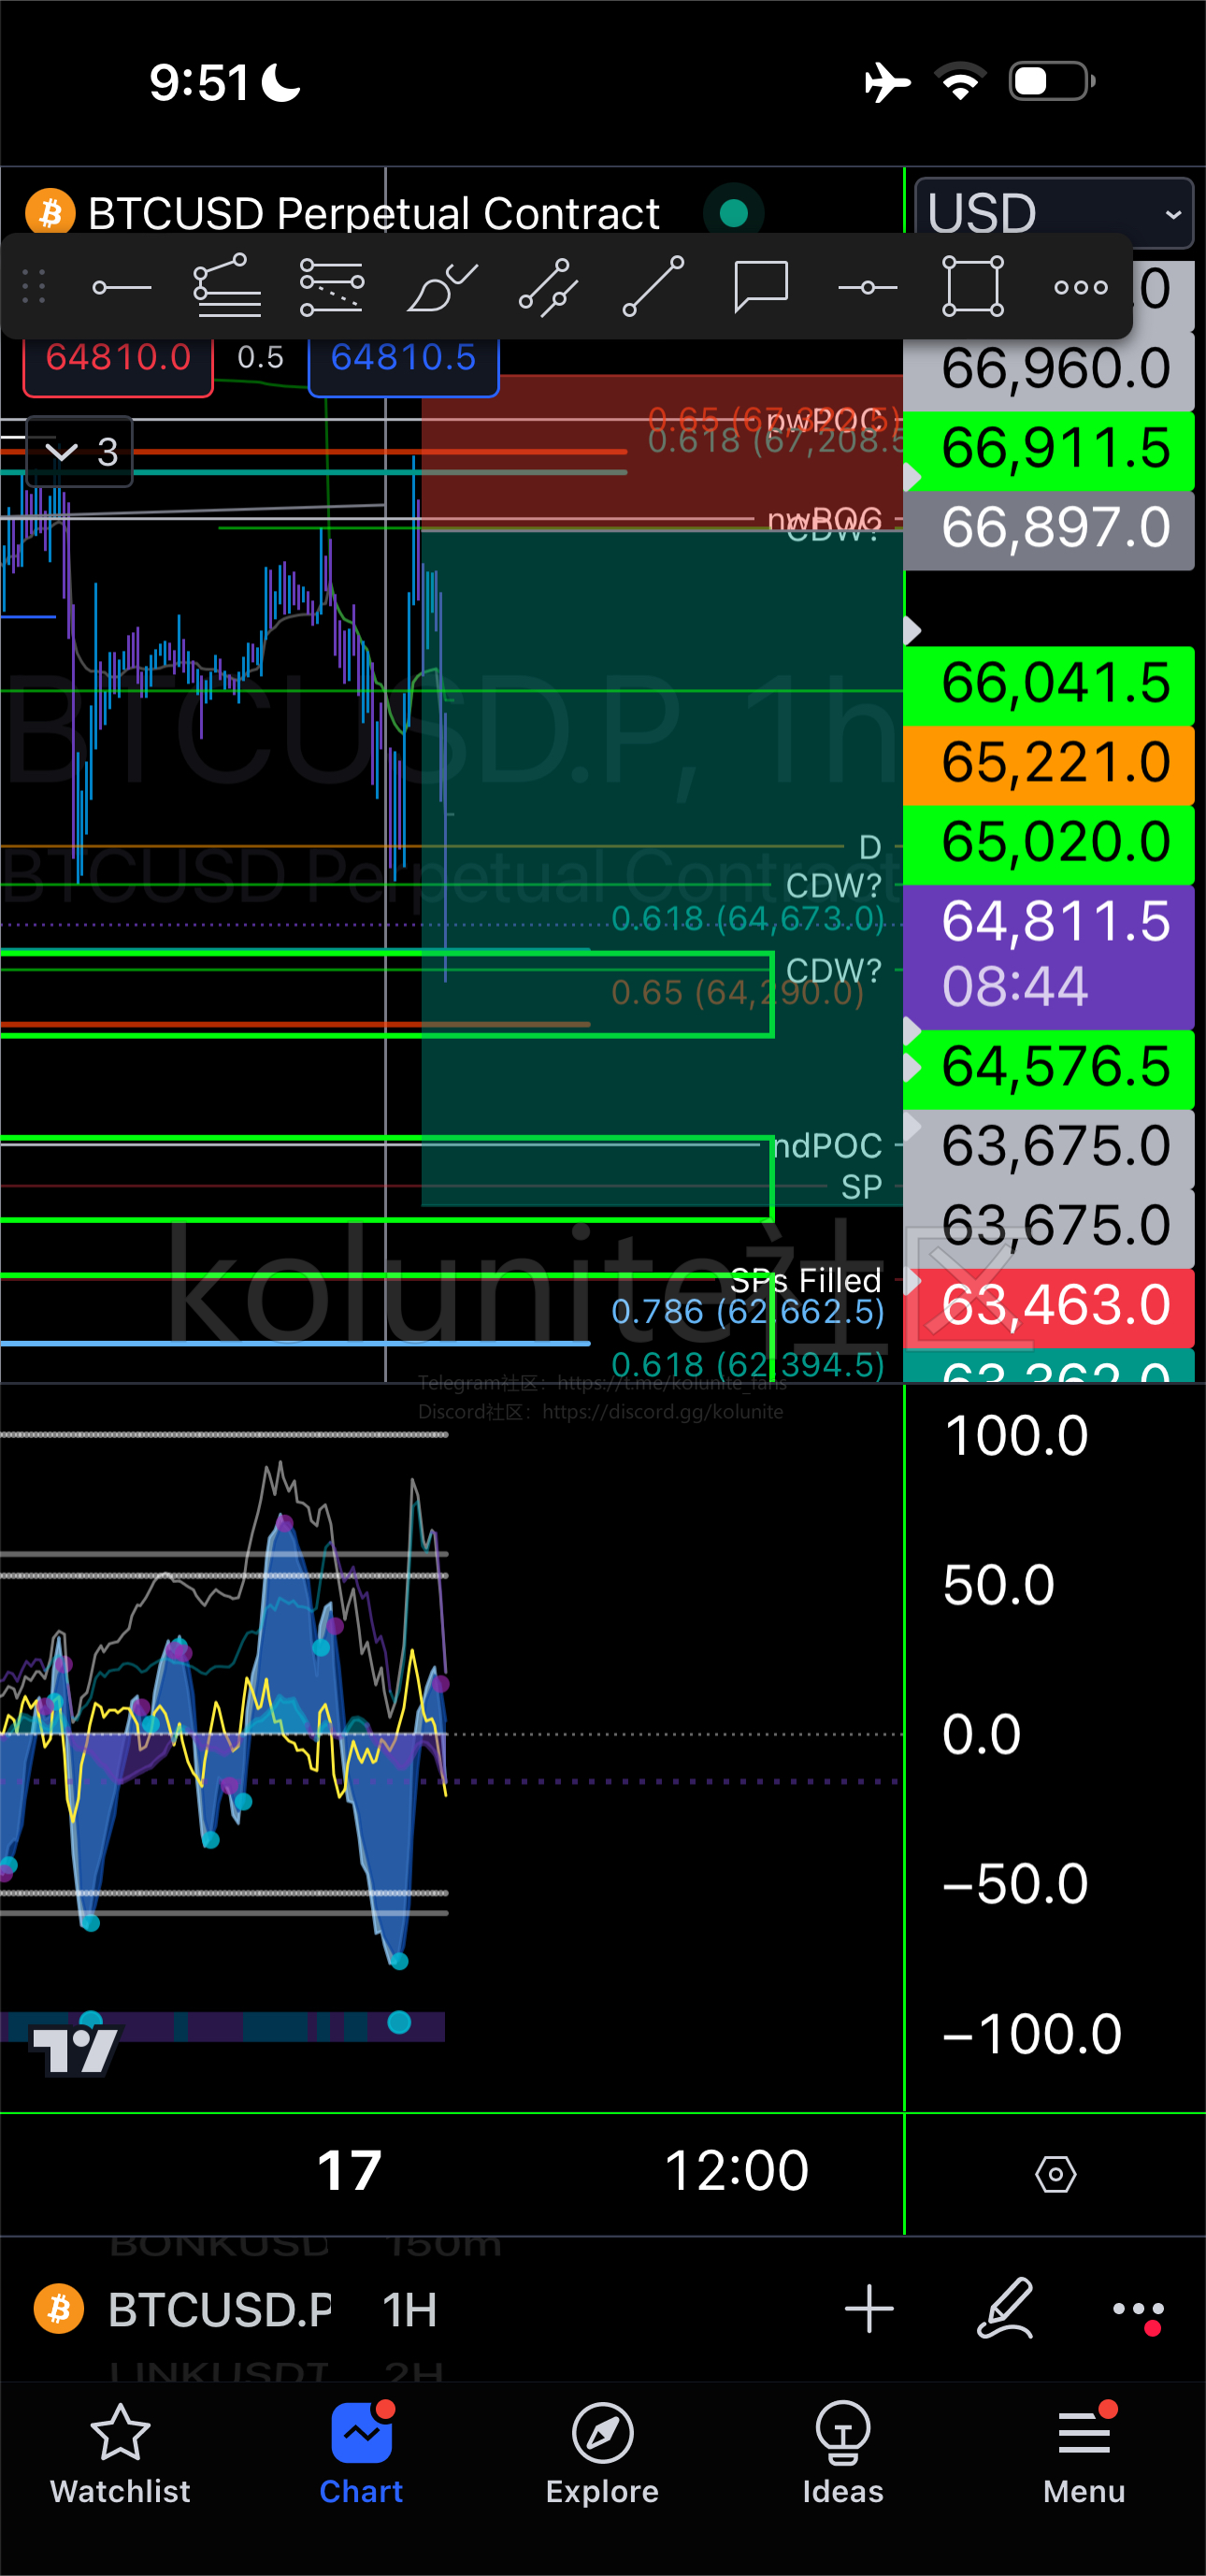Expand the collapsed indicators legend chevron
Image resolution: width=1206 pixels, height=2576 pixels.
point(62,452)
